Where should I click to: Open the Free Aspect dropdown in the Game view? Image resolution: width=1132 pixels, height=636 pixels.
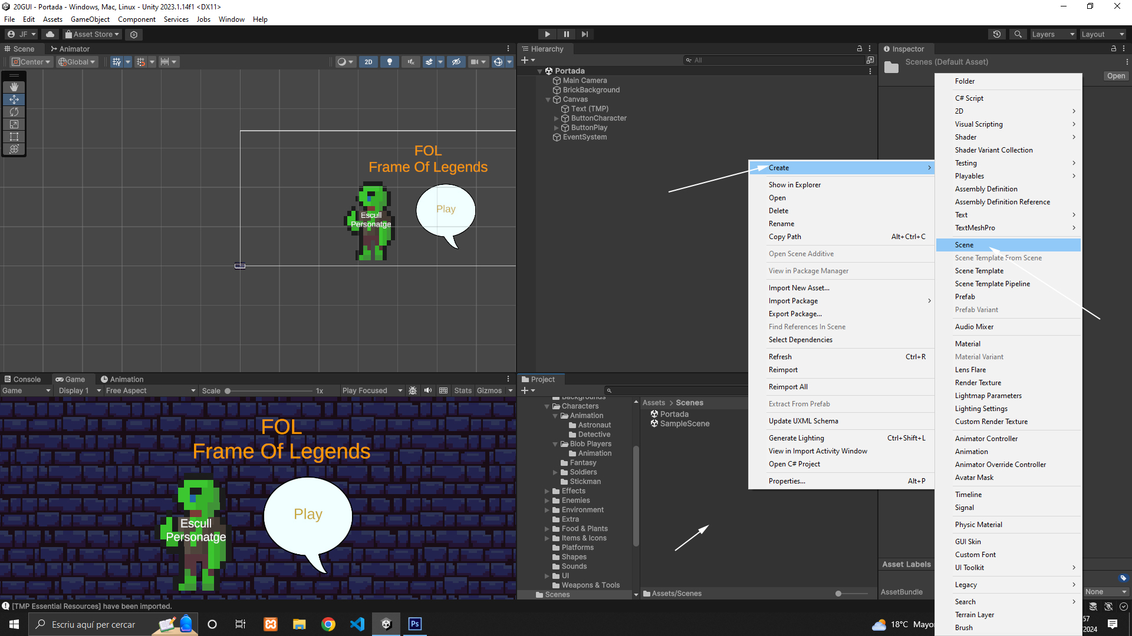(x=150, y=390)
